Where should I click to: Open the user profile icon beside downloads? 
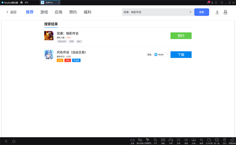click(x=225, y=12)
